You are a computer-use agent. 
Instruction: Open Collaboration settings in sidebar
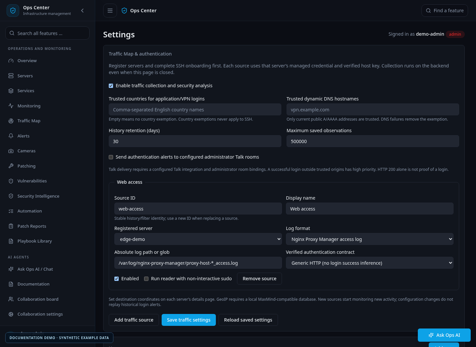coord(47,314)
